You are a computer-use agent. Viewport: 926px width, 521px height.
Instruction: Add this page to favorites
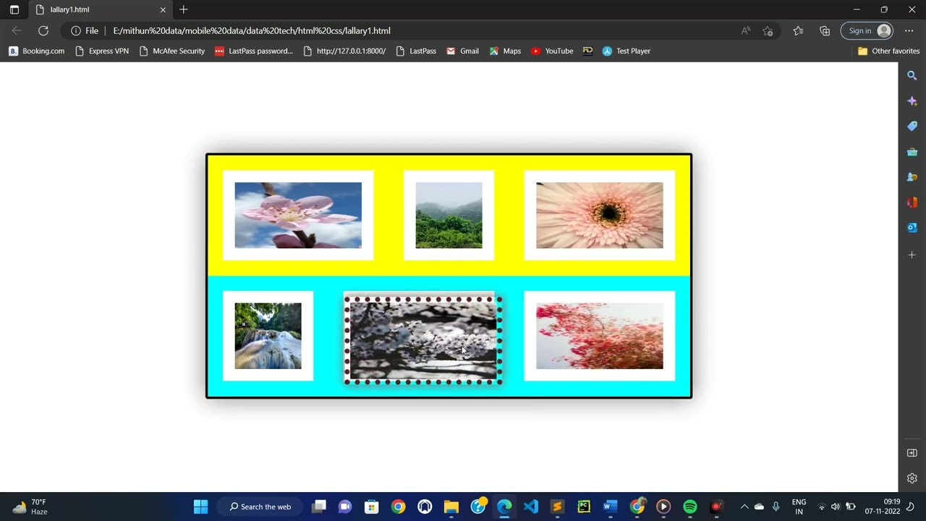(768, 30)
